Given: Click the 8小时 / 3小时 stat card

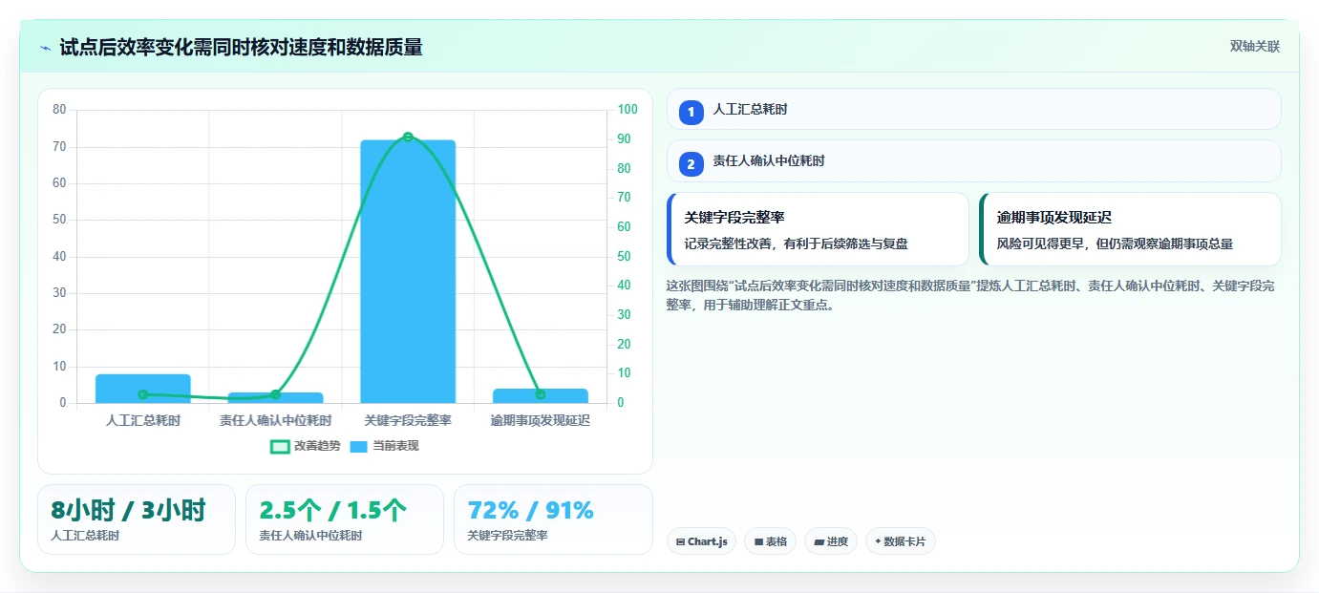Looking at the screenshot, I should click(137, 519).
